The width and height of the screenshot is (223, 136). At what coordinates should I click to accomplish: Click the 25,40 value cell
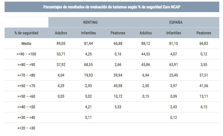pos(173,75)
